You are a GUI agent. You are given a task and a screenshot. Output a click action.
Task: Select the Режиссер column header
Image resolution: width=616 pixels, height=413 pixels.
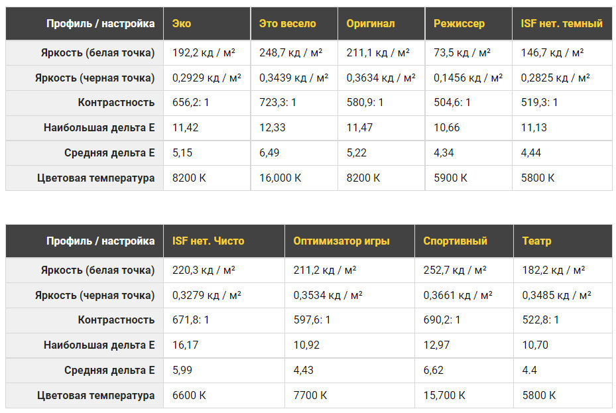[x=459, y=24]
